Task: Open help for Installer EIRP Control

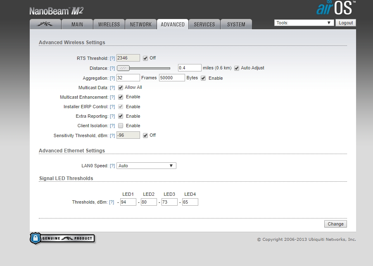Action: pyautogui.click(x=112, y=107)
